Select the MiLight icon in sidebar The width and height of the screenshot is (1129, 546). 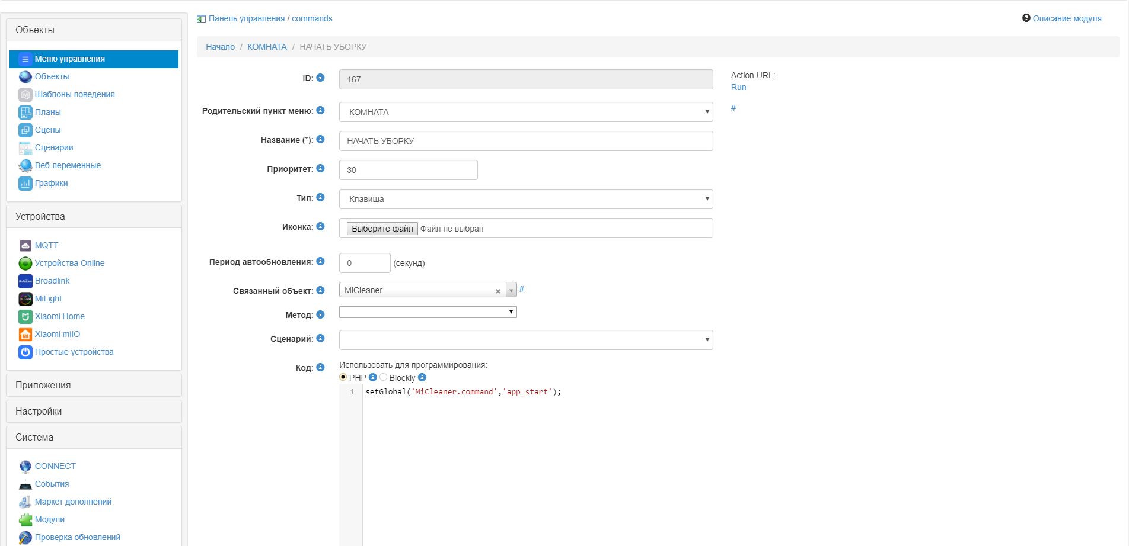25,299
